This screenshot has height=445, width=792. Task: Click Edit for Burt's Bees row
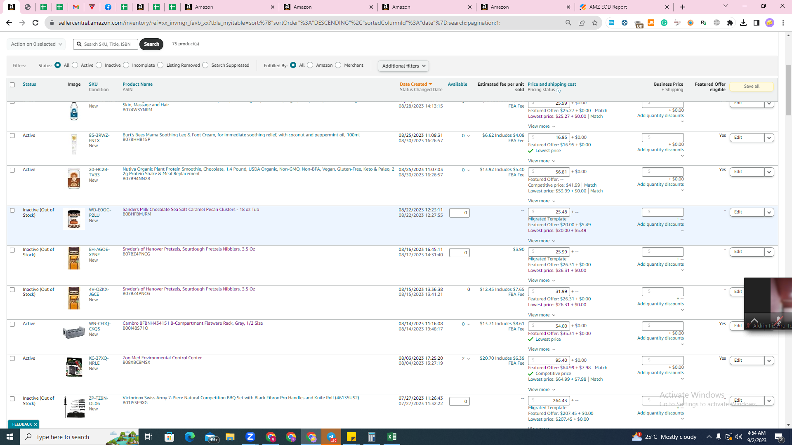pos(747,138)
